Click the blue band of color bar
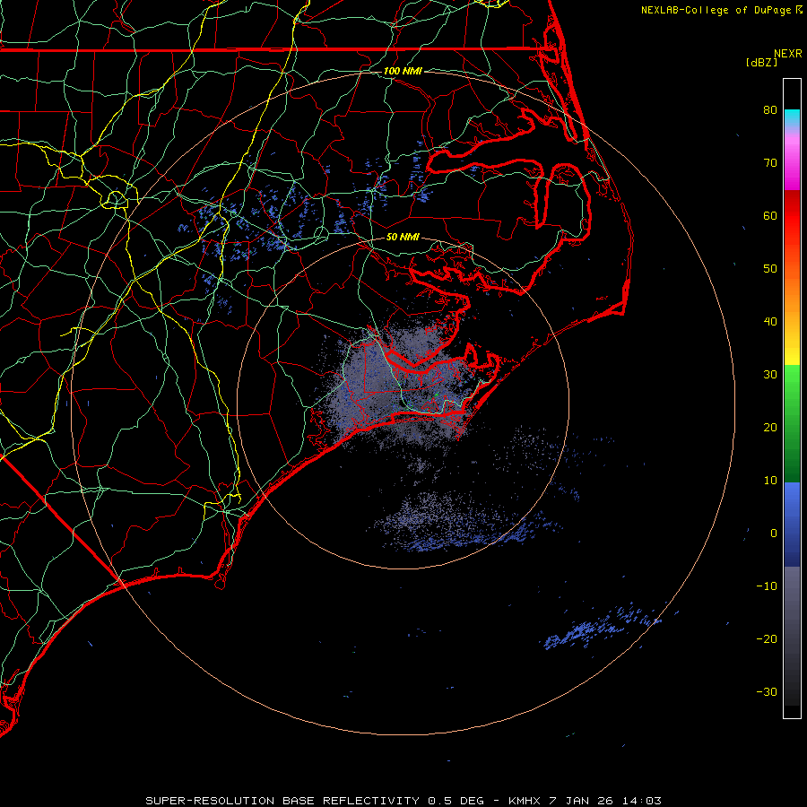Image resolution: width=807 pixels, height=807 pixels. pyautogui.click(x=792, y=524)
